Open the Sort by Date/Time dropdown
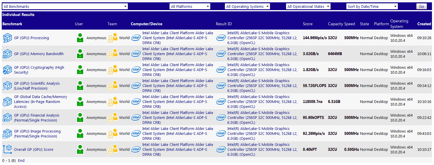Screen dimensions: 434x165 (x=372, y=6)
